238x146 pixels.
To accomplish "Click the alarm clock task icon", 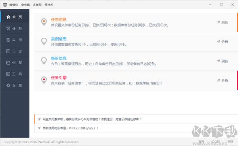I will [8, 29].
